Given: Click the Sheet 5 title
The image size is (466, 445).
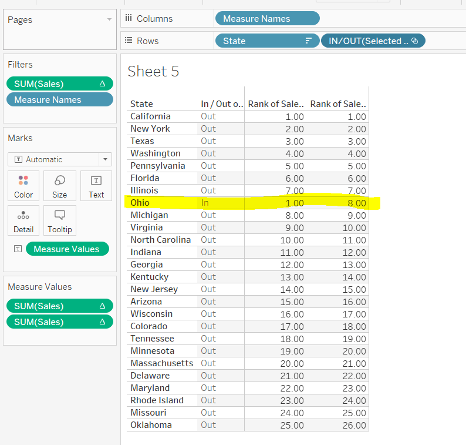Looking at the screenshot, I should click(153, 72).
